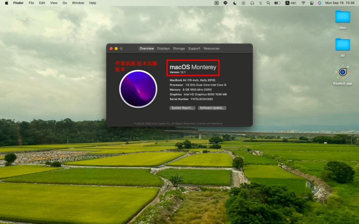Click the Bluetooth status icon
The height and width of the screenshot is (224, 359).
click(x=260, y=3)
